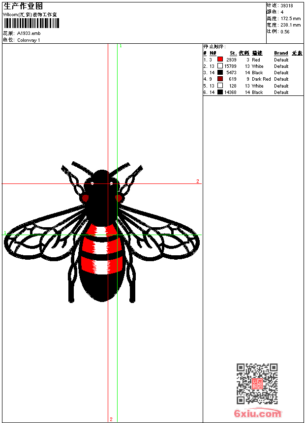305x423 pixels.
Task: Select the file name 'A1933.emb'
Action: (29, 33)
